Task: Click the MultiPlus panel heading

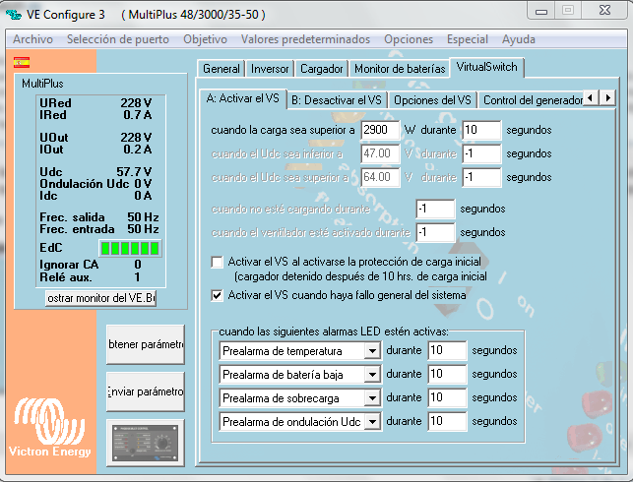Action: pos(42,84)
